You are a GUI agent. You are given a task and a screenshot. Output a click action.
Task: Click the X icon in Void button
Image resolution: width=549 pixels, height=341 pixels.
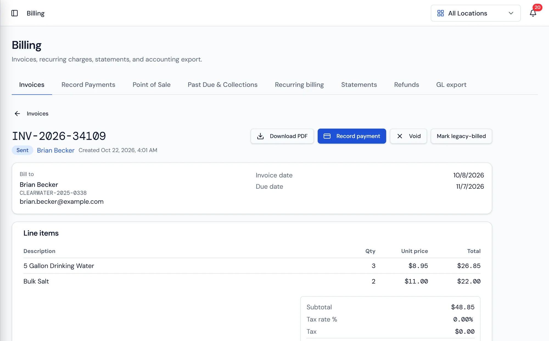(400, 136)
